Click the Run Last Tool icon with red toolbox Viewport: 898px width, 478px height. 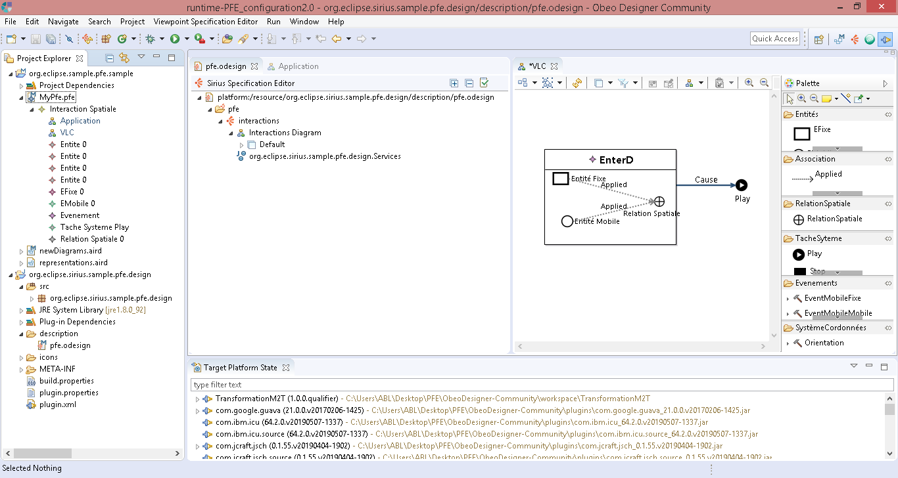[199, 39]
